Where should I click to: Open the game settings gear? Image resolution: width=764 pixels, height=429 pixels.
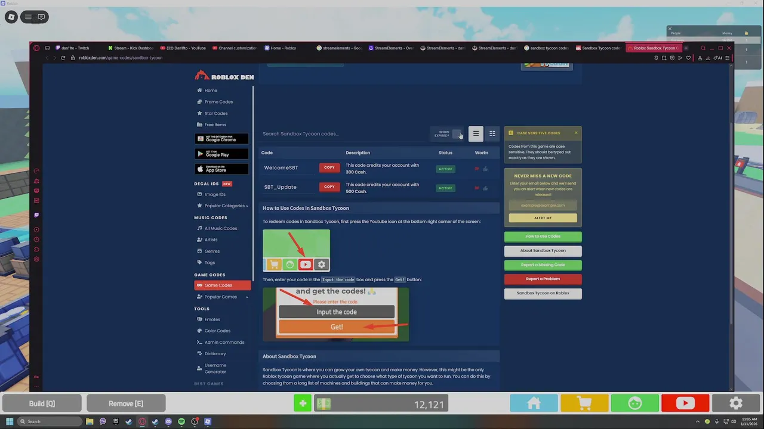pos(736,403)
